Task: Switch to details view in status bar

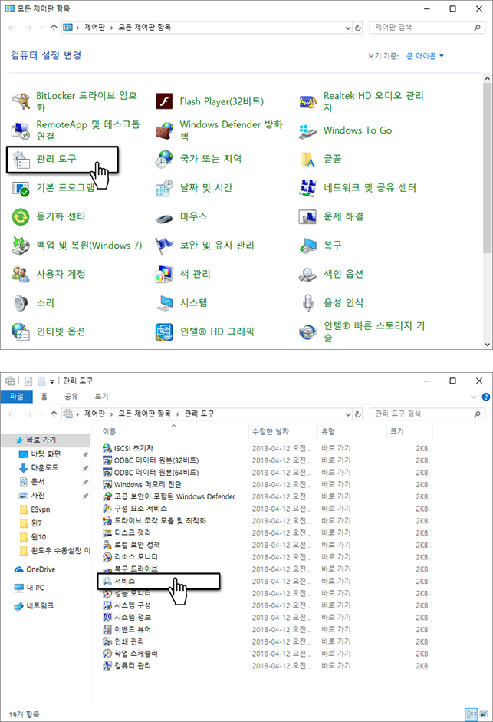Action: (x=471, y=714)
